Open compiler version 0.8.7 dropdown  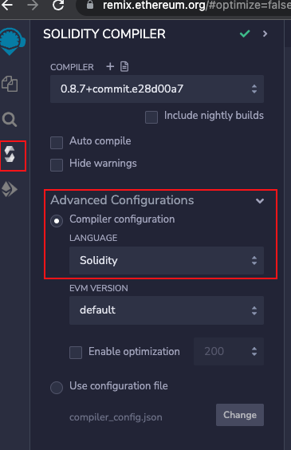(x=157, y=89)
